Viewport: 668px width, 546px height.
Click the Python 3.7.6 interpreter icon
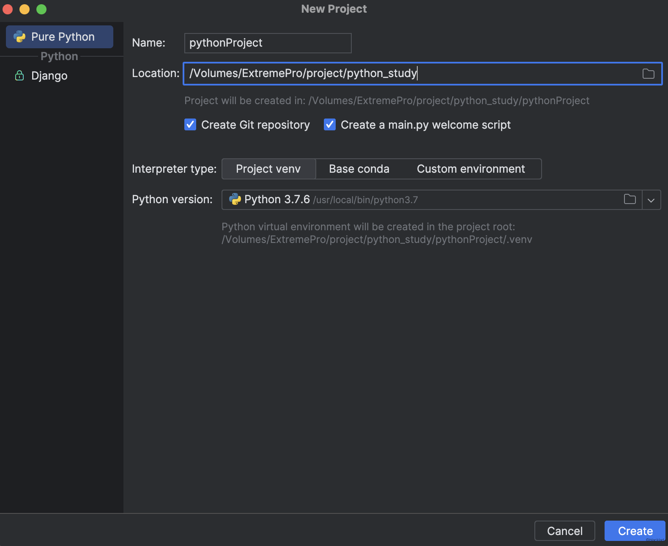pyautogui.click(x=235, y=199)
